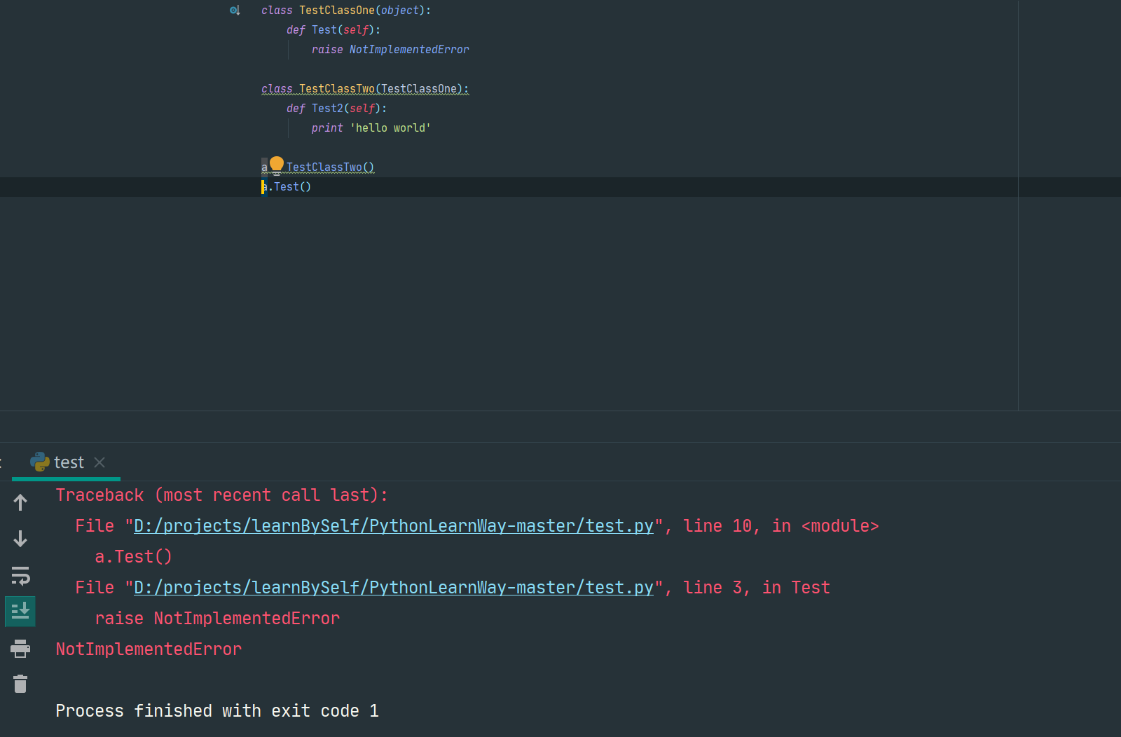Click console line 'raise NotImplementedError'
This screenshot has width=1121, height=737.
(x=217, y=619)
